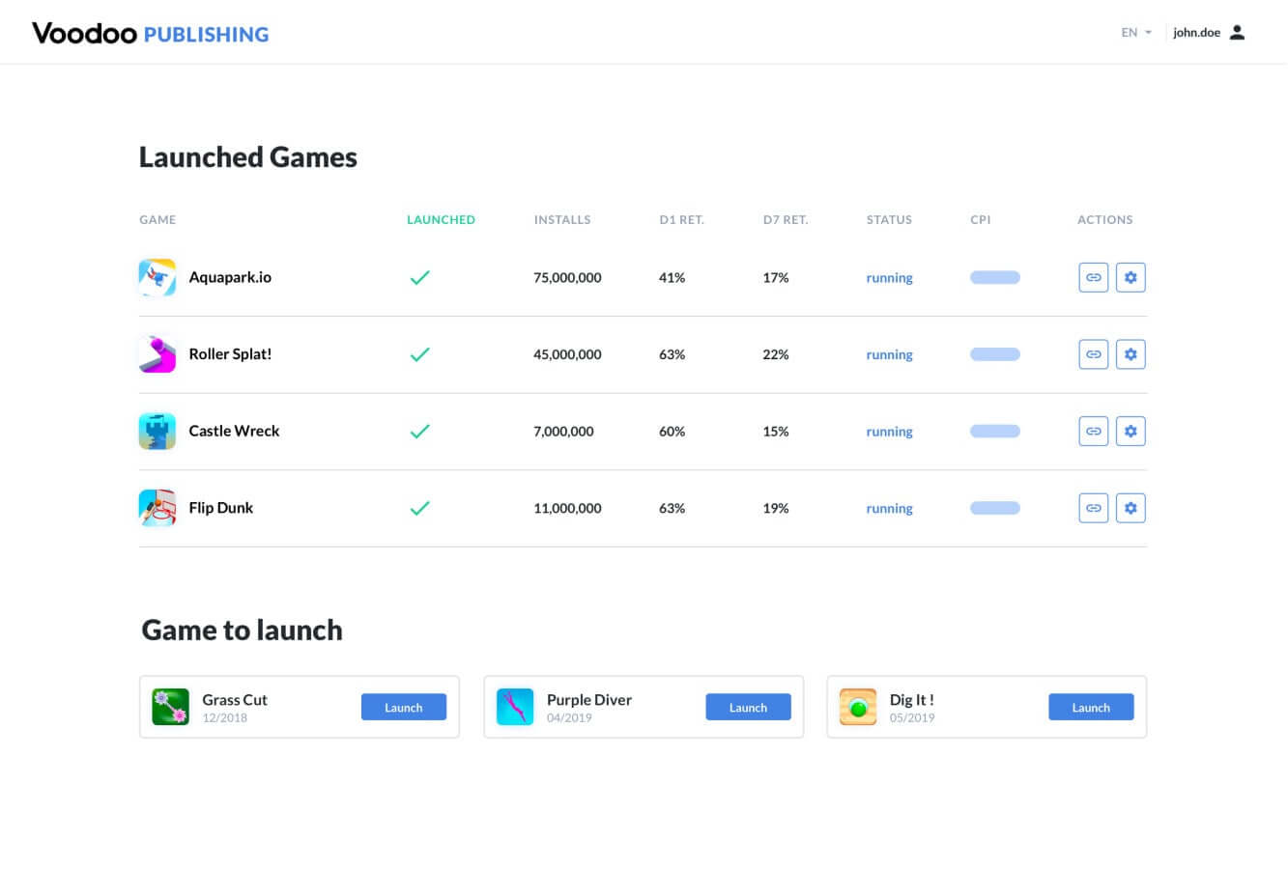Click launched checkmark for Castle Wreck
This screenshot has width=1288, height=869.
419,431
